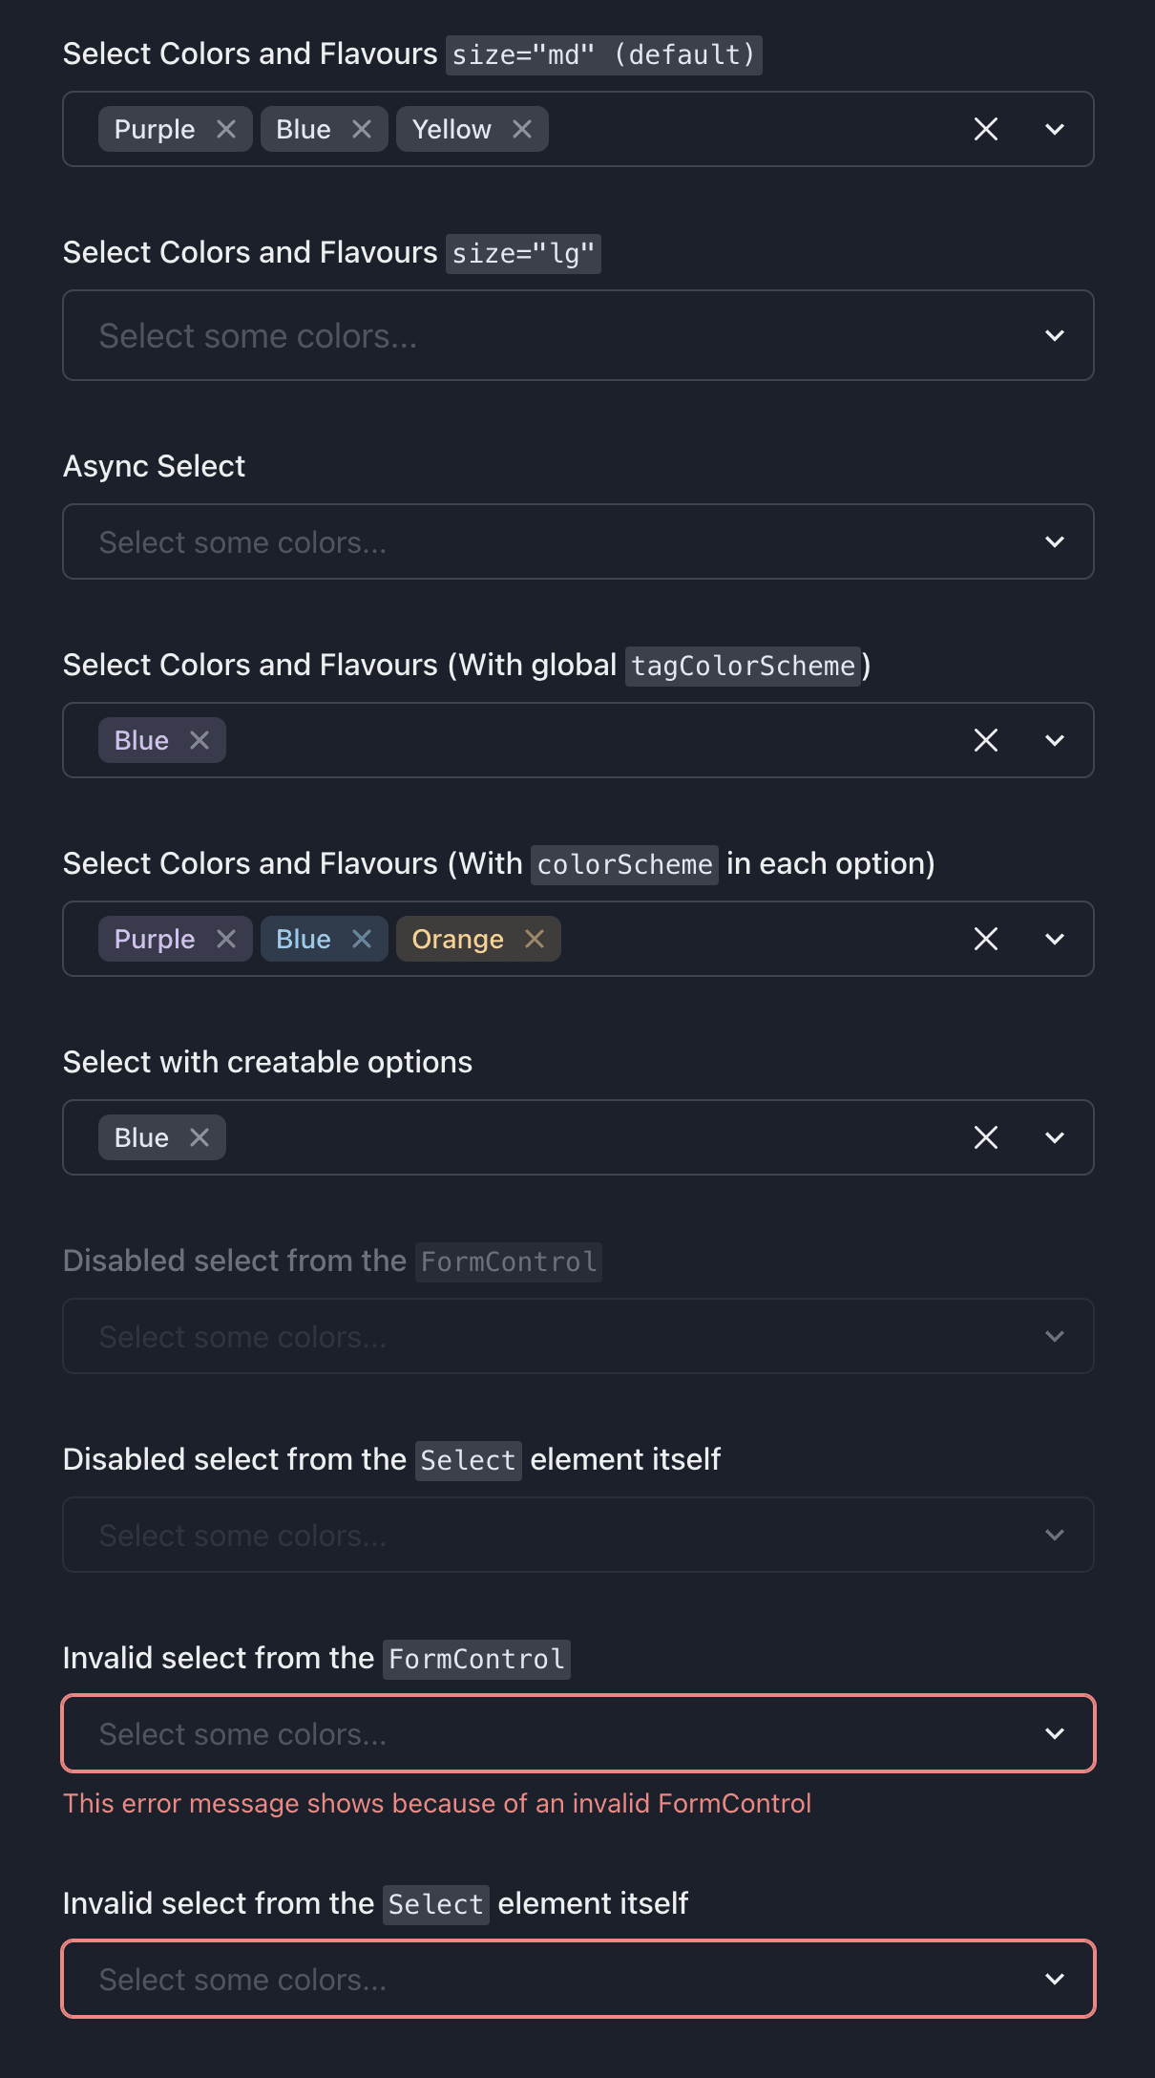Screen dimensions: 1155x2078
Task: Clear all selections in the md-size select
Action: point(985,128)
